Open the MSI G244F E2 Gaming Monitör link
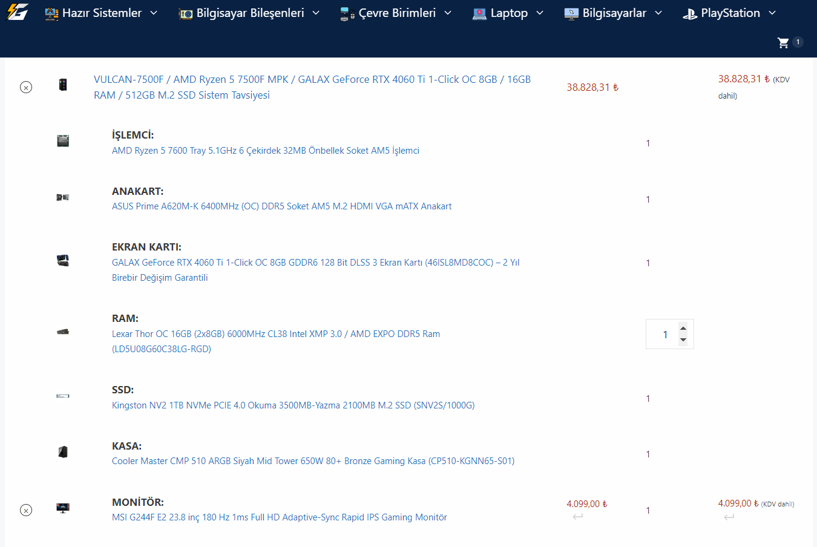The width and height of the screenshot is (817, 547). tap(279, 517)
